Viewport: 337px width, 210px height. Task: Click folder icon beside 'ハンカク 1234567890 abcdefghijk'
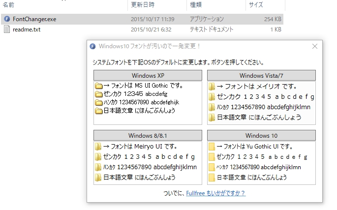[x=99, y=102]
